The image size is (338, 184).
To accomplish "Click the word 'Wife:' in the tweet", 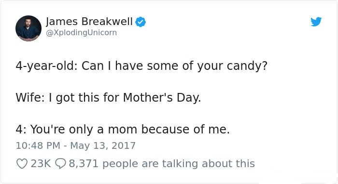I will coord(30,97).
